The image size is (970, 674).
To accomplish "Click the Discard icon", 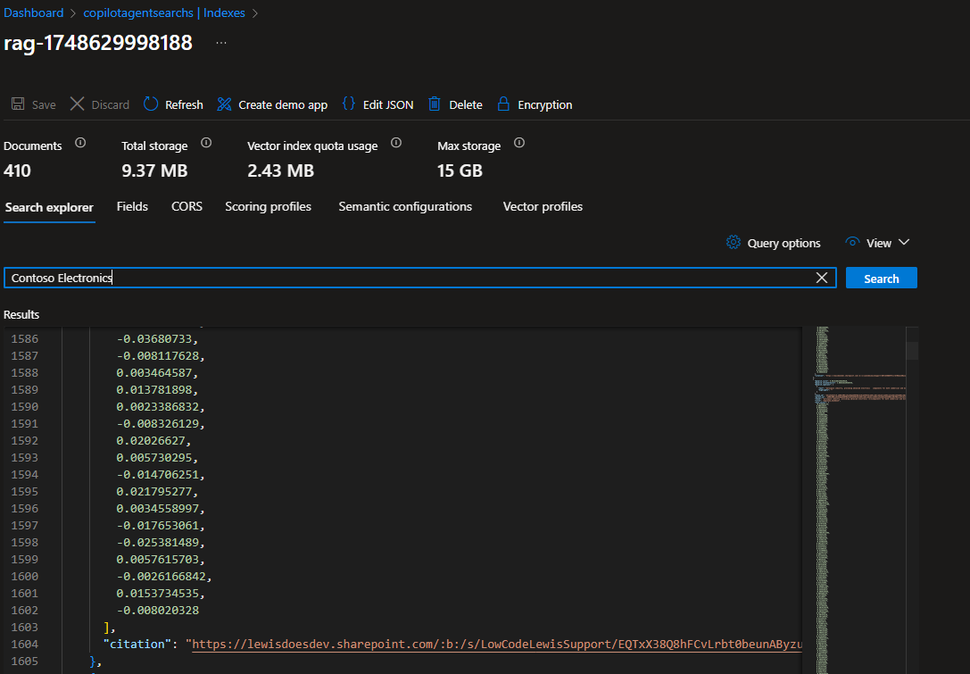I will [x=78, y=104].
